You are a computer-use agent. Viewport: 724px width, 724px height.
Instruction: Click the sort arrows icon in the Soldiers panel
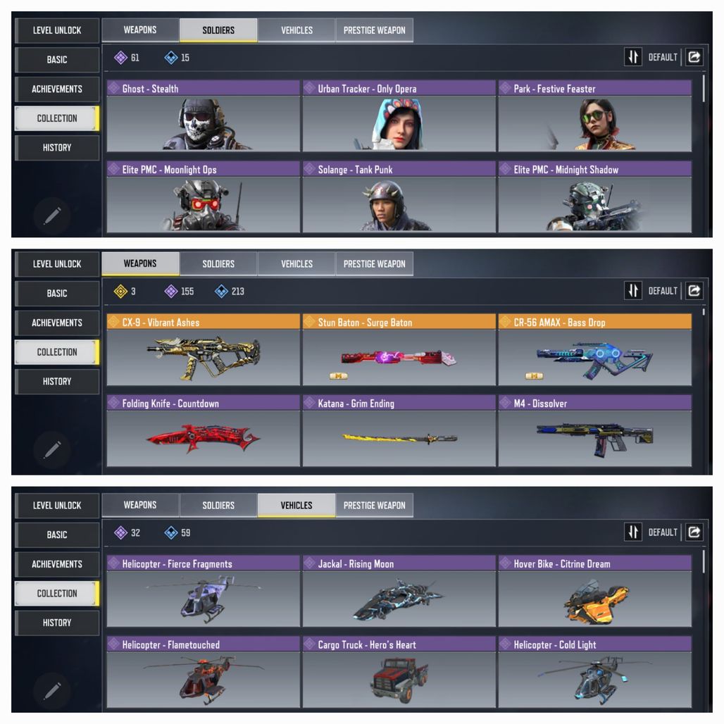pos(633,57)
